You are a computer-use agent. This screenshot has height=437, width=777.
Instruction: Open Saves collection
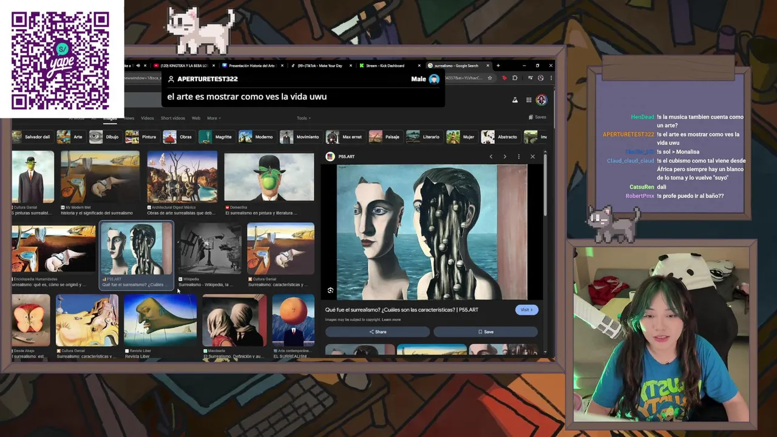tap(537, 117)
